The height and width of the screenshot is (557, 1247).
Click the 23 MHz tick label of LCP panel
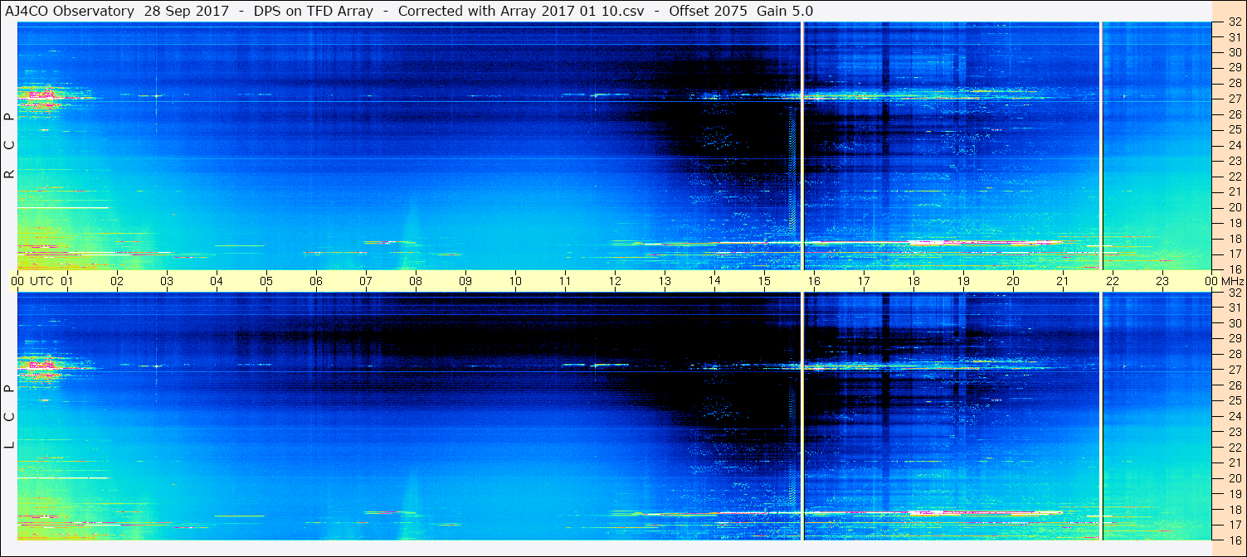pyautogui.click(x=1234, y=432)
